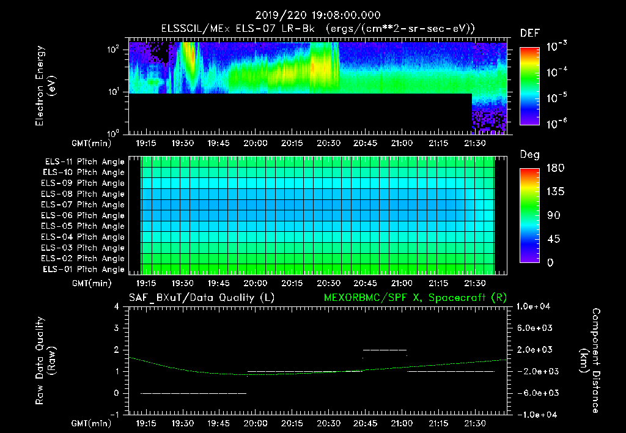Click the 180 degree scale value

(555, 168)
